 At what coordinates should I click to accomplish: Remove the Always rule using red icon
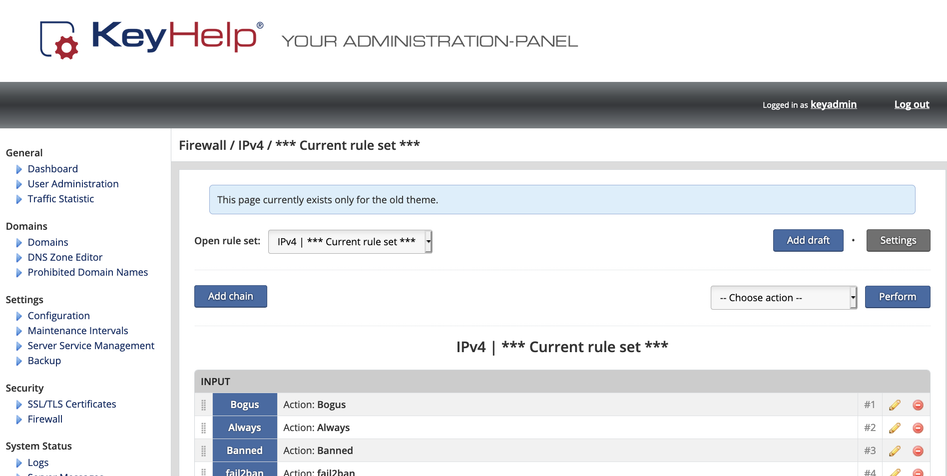[918, 428]
